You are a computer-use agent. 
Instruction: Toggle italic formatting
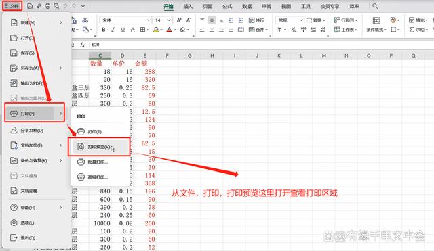[x=113, y=30]
